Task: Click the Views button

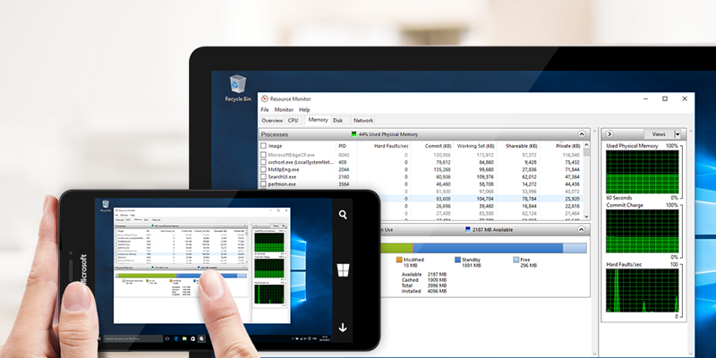Action: pos(659,134)
